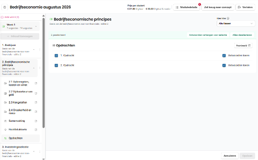258x160 pixels.
Task: Open 2.3 Kengetallen via external link icon
Action: pyautogui.click(x=36, y=103)
